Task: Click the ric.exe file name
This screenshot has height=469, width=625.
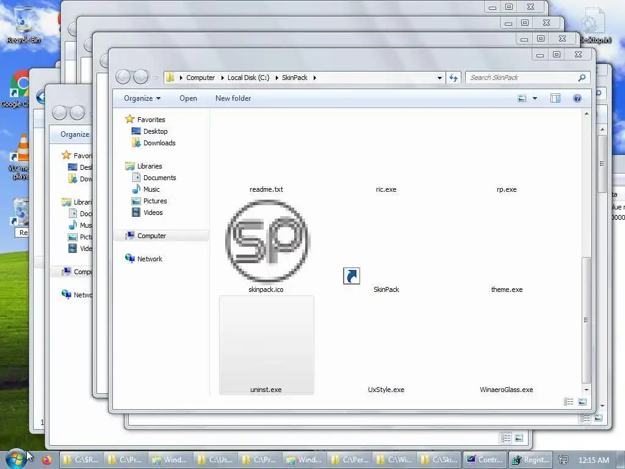Action: (x=386, y=189)
